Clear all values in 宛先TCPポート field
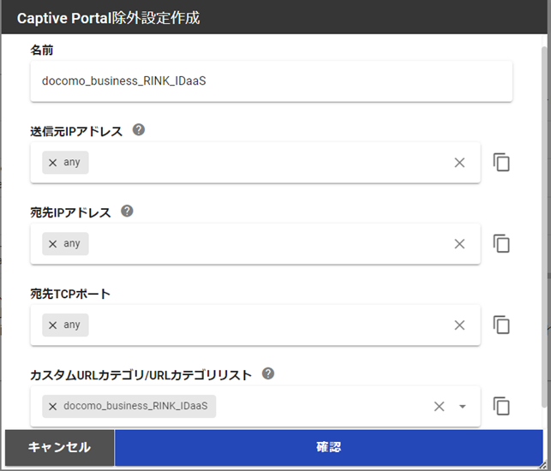This screenshot has width=551, height=471. [x=459, y=325]
